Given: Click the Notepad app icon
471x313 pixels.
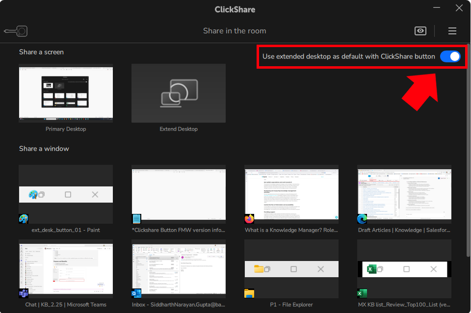Looking at the screenshot, I should [x=136, y=219].
